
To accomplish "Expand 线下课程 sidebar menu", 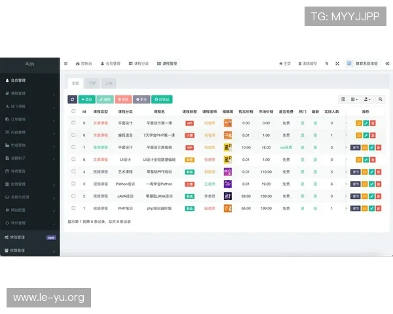I will 30,107.
